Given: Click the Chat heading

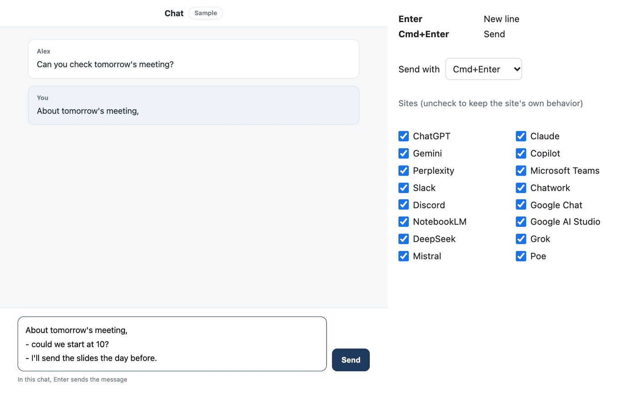Looking at the screenshot, I should tap(174, 13).
